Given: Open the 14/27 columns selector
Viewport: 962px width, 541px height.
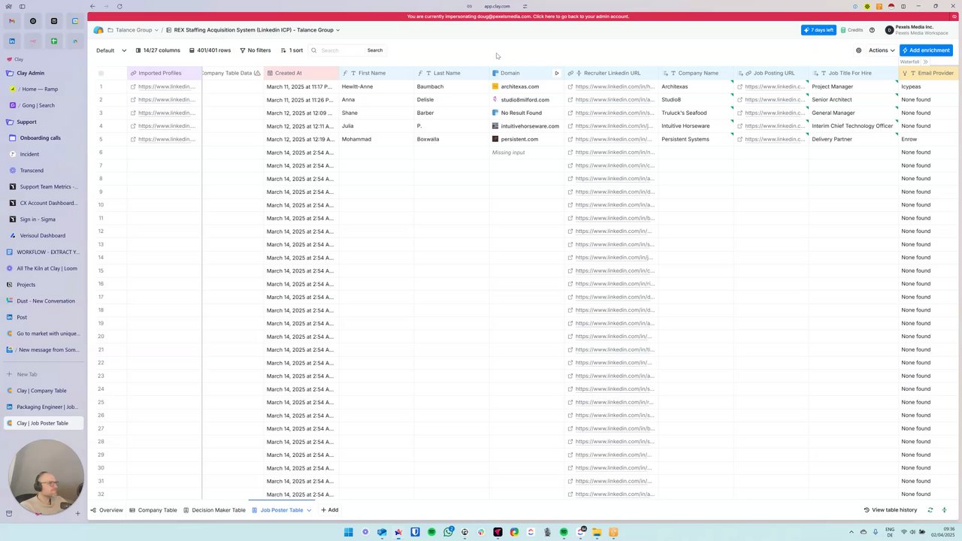Looking at the screenshot, I should 158,50.
